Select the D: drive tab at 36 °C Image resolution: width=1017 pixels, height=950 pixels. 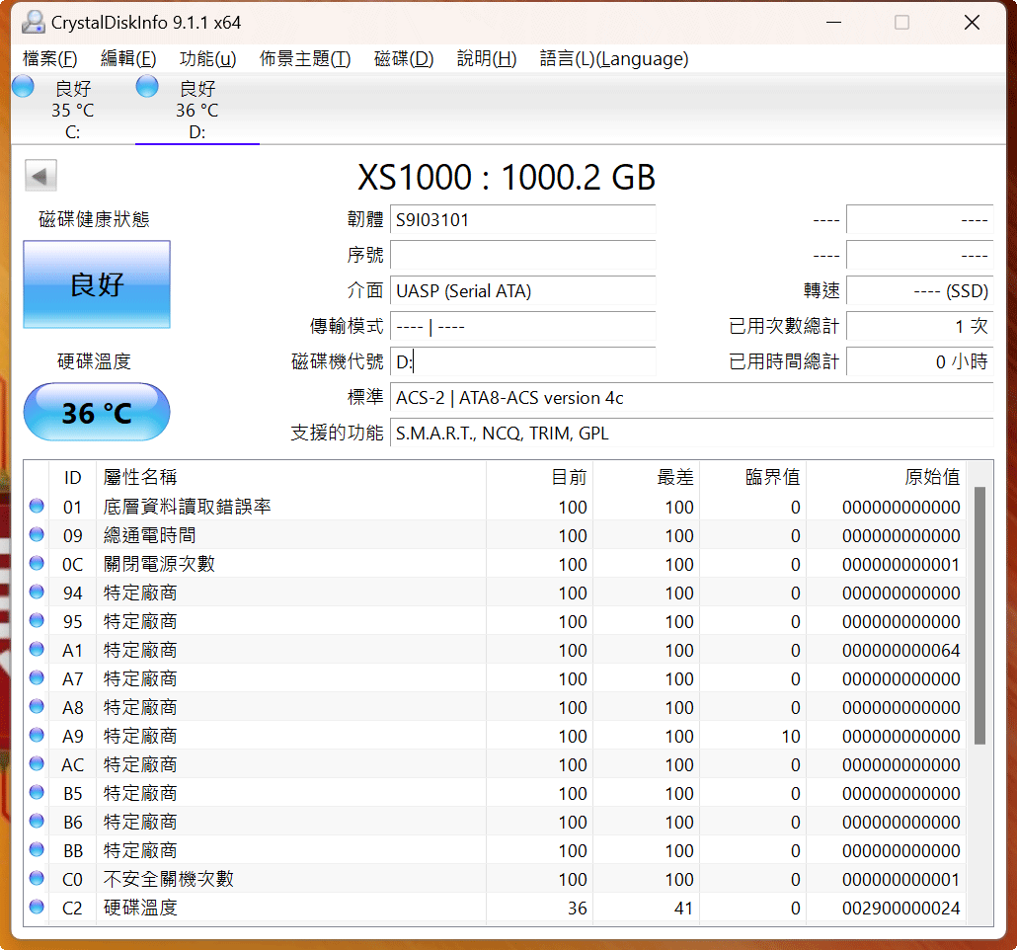(197, 109)
